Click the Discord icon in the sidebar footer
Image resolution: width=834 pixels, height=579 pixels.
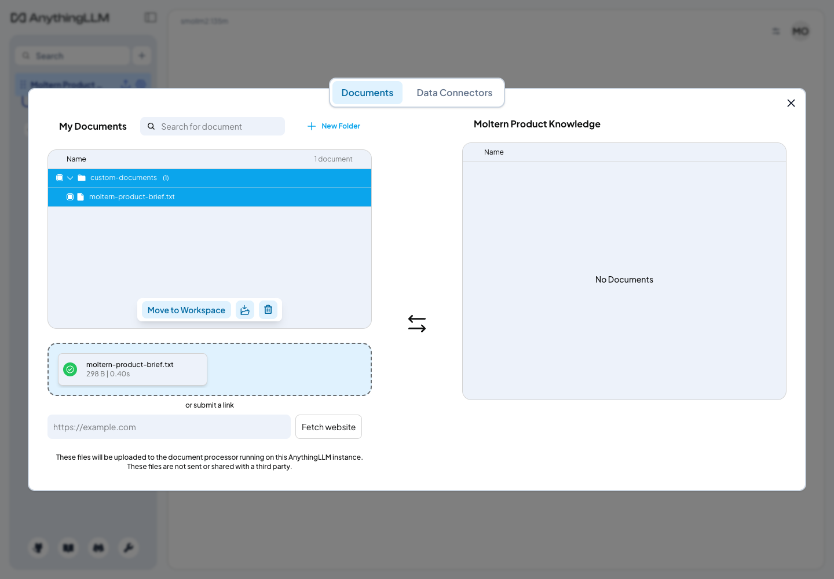click(x=98, y=547)
